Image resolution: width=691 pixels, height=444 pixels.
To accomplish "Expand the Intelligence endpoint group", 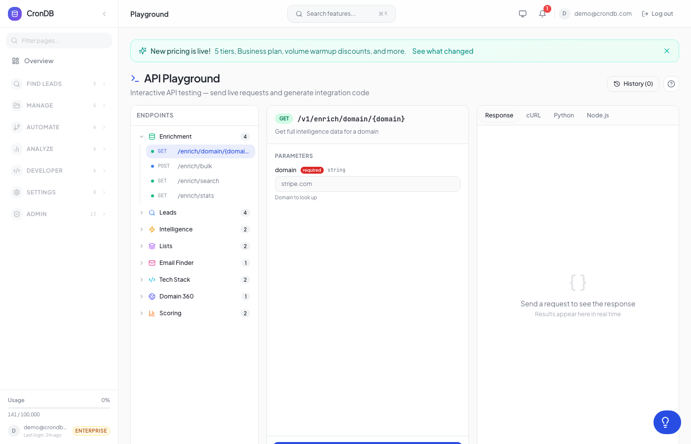I will (142, 229).
